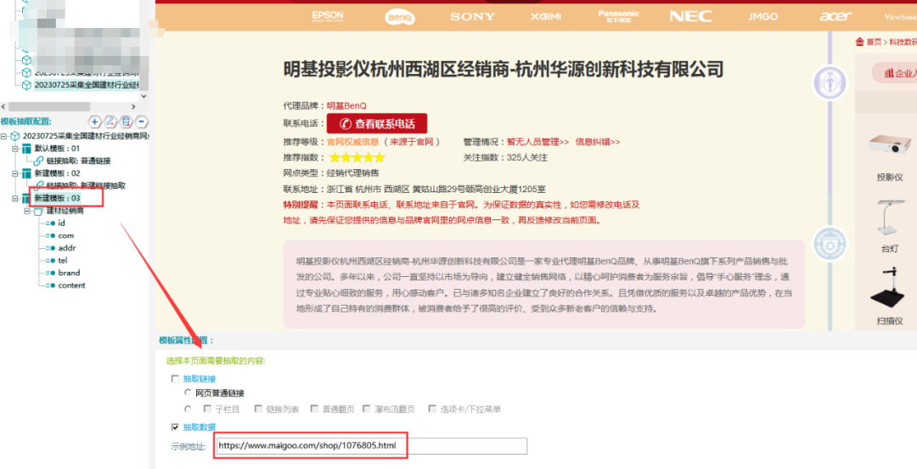Click the EPSON brand logo
This screenshot has height=469, width=917.
tap(328, 16)
